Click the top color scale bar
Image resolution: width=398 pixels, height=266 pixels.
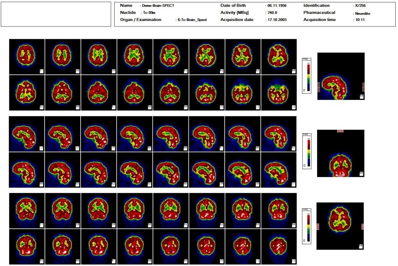[x=307, y=78]
